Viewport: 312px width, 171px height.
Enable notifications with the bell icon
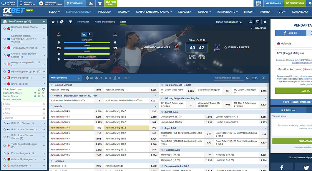click(265, 22)
